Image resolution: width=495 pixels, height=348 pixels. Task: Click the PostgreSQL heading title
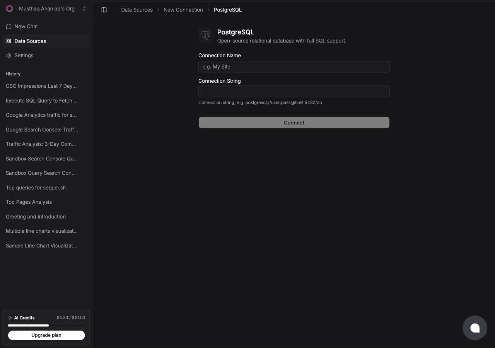[x=236, y=32]
